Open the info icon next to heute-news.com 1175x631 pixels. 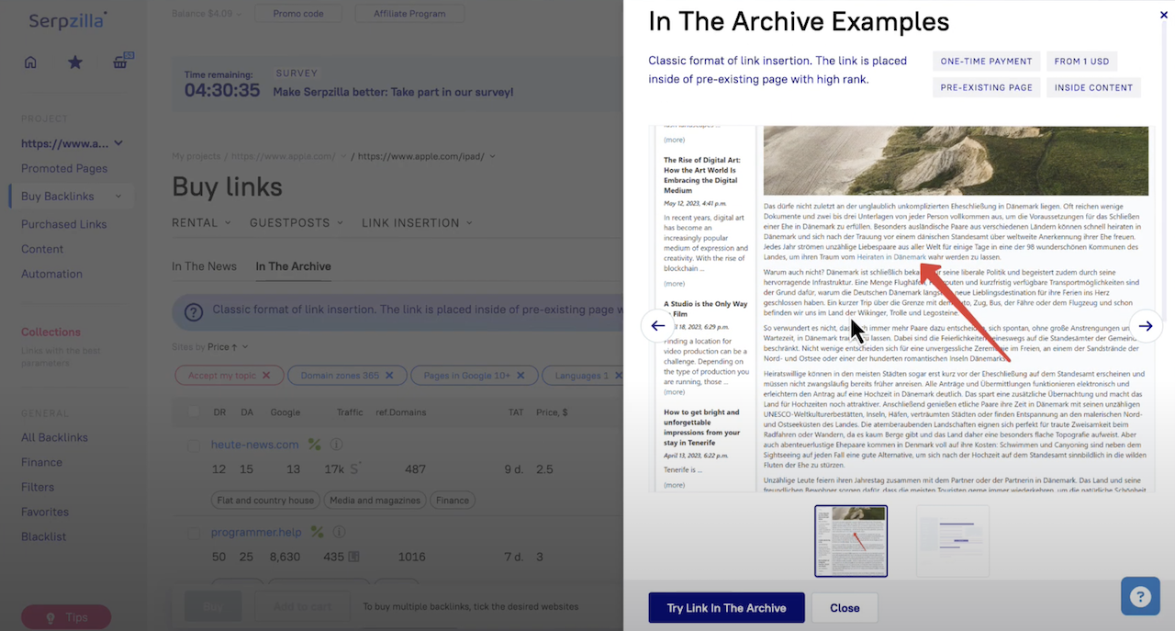click(337, 445)
